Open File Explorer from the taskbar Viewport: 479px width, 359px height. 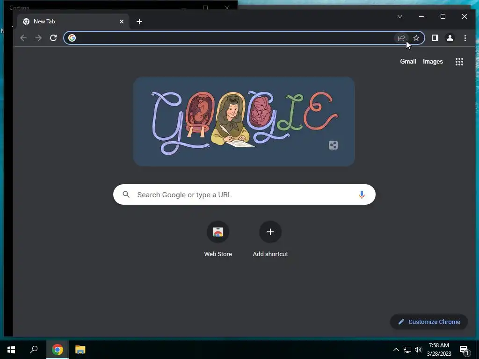[x=80, y=350]
